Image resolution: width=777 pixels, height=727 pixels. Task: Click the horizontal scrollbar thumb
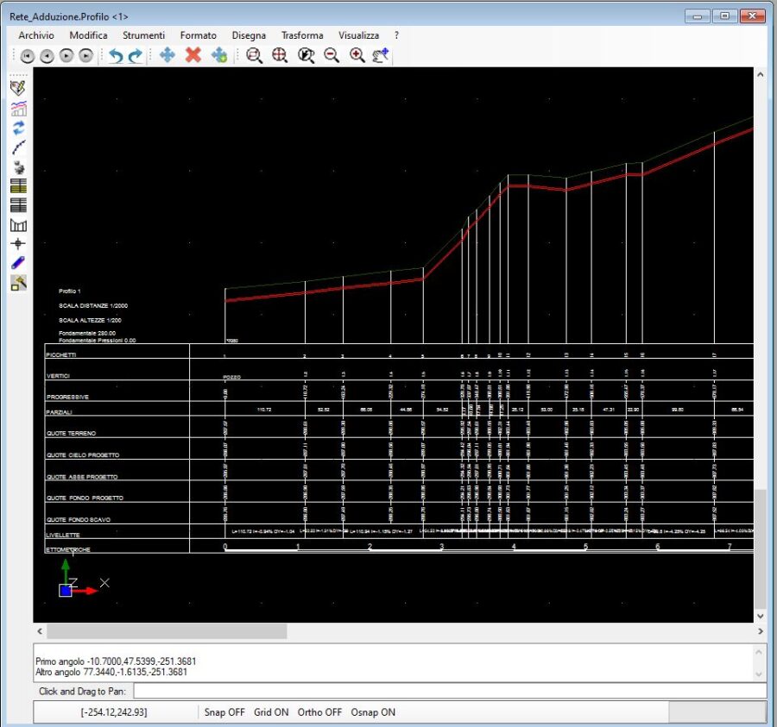[167, 631]
